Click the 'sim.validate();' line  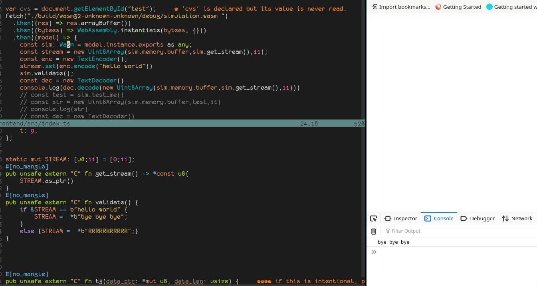tap(47, 73)
